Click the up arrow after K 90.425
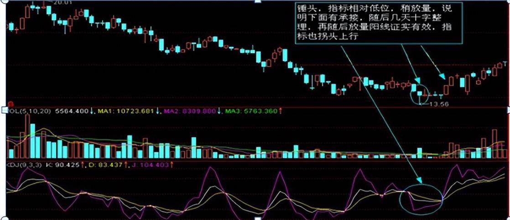 click(x=83, y=165)
